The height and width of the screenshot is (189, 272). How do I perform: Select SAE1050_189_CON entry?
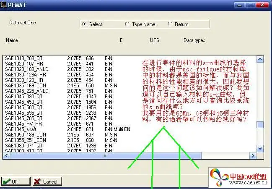(x=25, y=134)
